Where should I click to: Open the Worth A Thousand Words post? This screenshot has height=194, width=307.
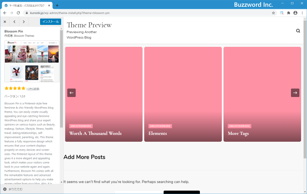point(95,133)
